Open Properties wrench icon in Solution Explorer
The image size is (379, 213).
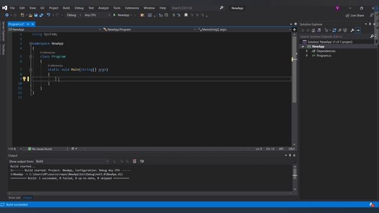tap(352, 30)
